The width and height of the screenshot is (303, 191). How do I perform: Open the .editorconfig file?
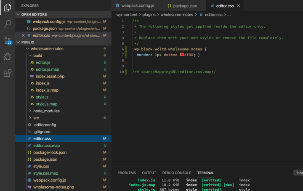[x=63, y=125]
